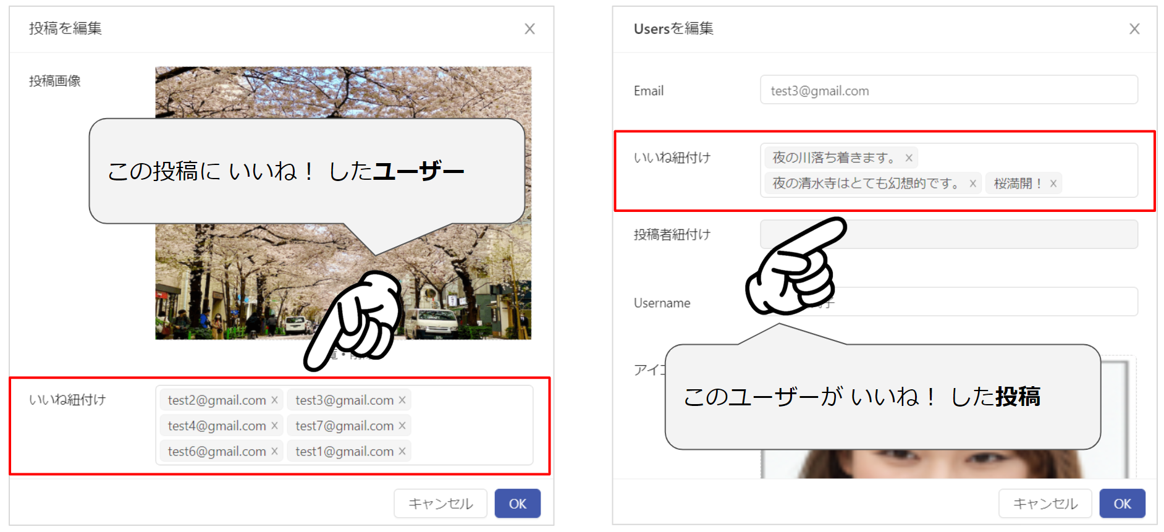Click the cherry blossom post image
Viewport: 1164px width, 532px height.
[x=343, y=203]
